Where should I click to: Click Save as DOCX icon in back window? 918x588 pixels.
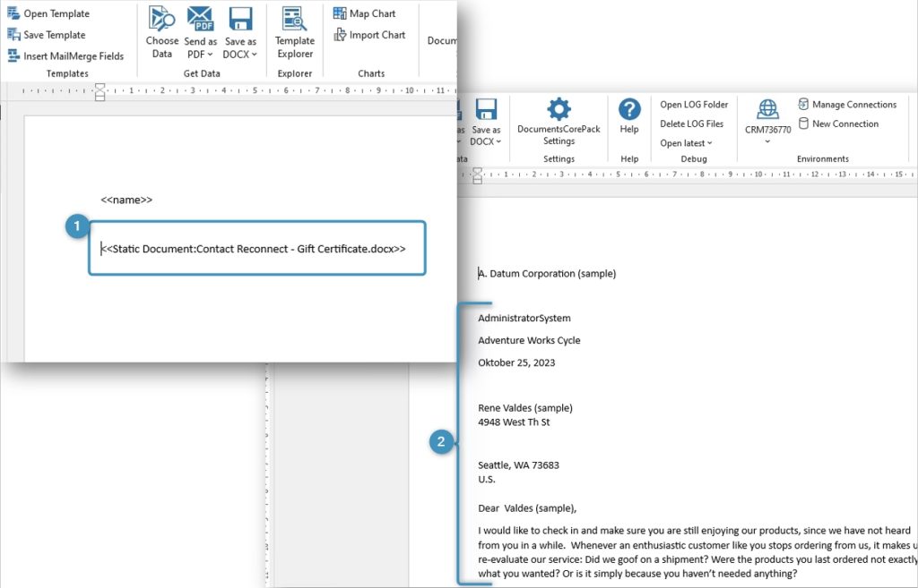tap(486, 108)
